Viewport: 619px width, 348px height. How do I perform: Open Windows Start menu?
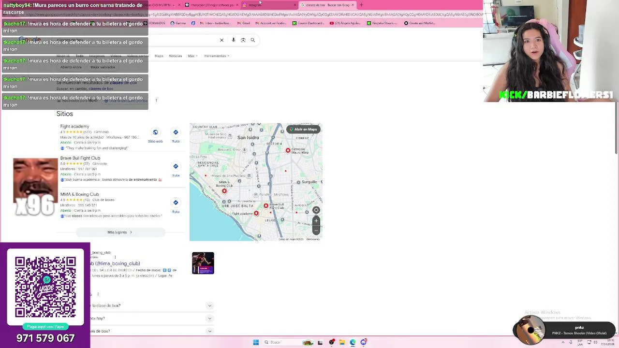coord(256,342)
